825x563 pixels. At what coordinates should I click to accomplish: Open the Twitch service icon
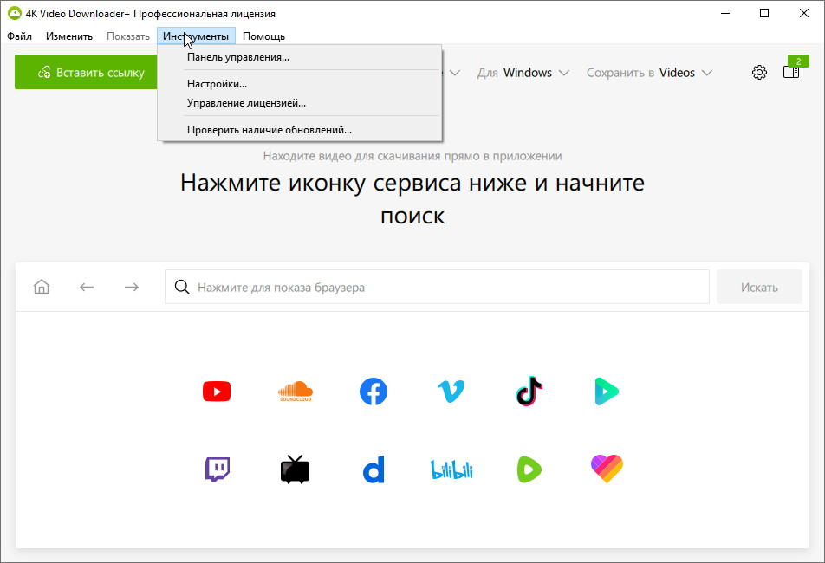(218, 469)
